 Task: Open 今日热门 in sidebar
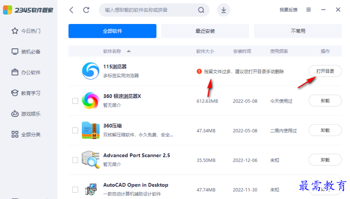[x=26, y=31]
